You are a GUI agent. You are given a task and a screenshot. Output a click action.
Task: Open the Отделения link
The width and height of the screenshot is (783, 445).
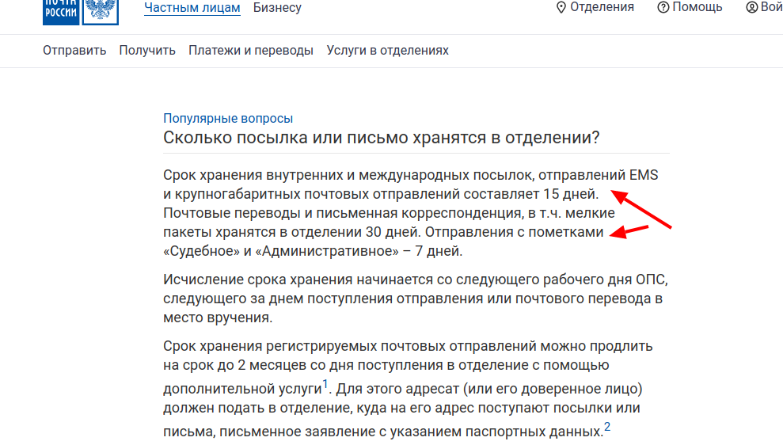tap(602, 7)
